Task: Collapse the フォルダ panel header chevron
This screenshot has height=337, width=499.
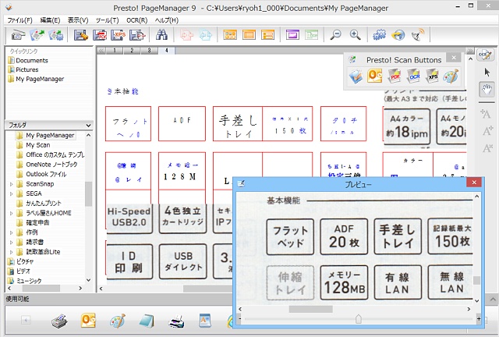Action: (x=88, y=125)
